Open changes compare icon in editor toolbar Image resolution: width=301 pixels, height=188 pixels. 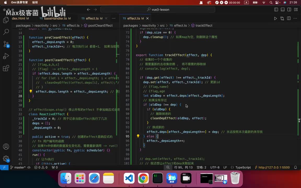point(282,19)
